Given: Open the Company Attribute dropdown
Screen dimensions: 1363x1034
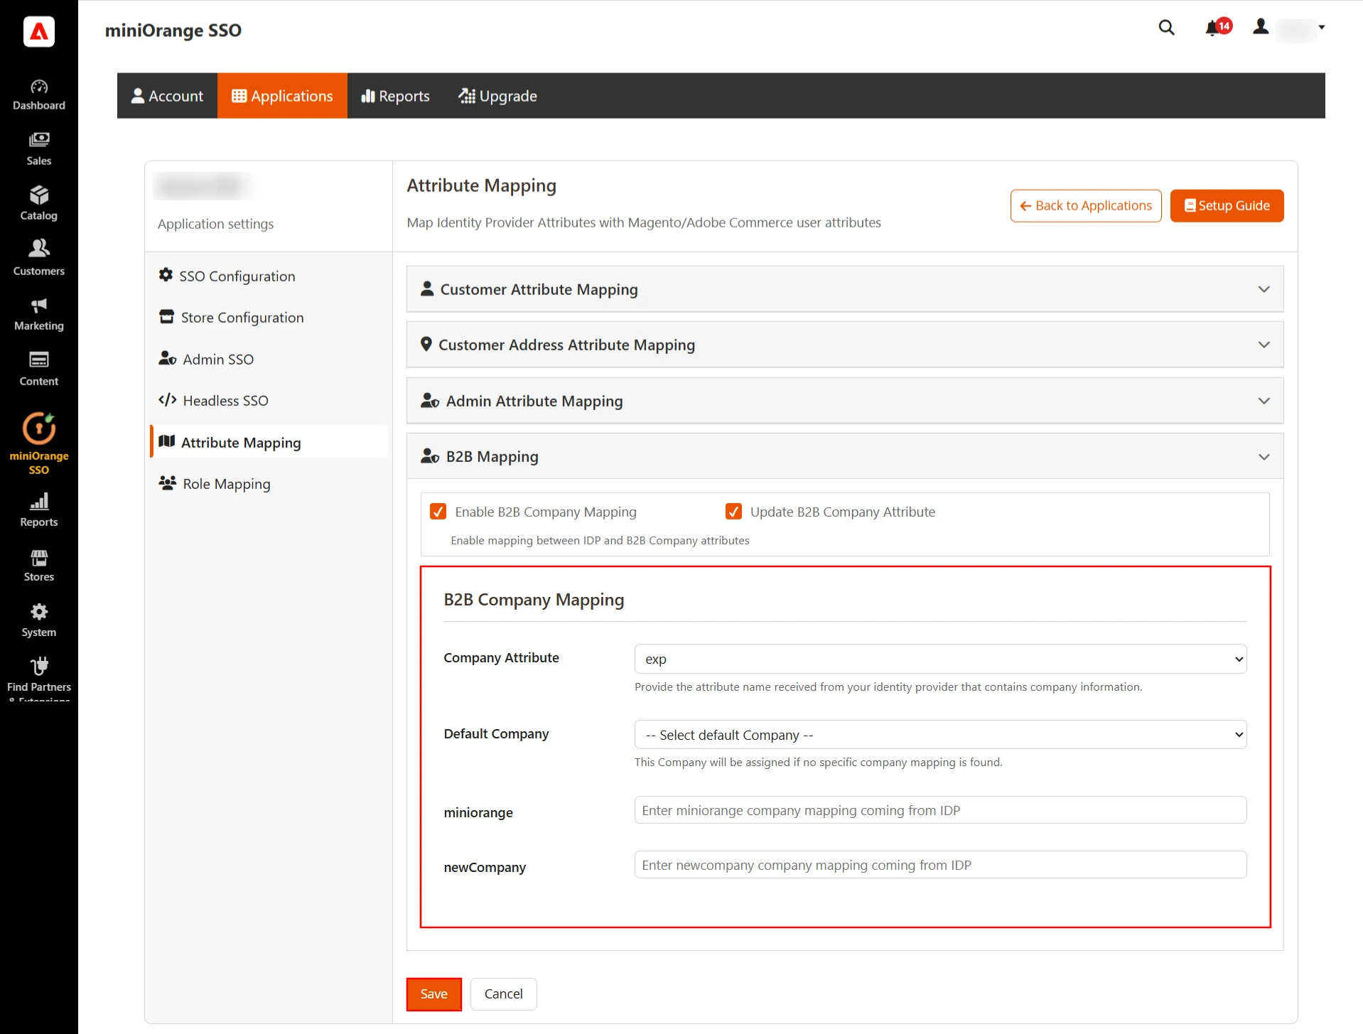Looking at the screenshot, I should click(x=940, y=659).
